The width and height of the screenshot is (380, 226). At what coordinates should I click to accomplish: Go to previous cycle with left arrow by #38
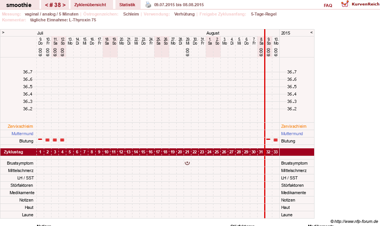click(x=46, y=5)
